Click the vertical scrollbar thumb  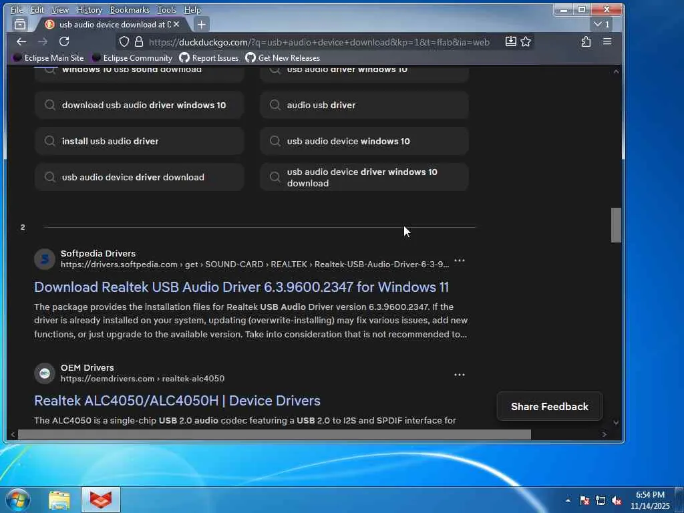coord(616,225)
